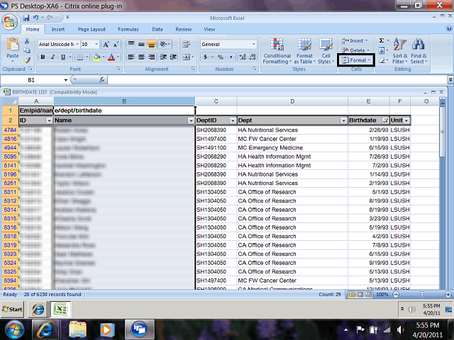454x340 pixels.
Task: Decrease decimal places
Action: pyautogui.click(x=253, y=57)
